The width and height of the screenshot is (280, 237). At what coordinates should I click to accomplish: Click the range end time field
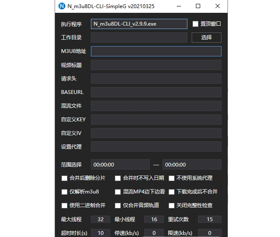pos(192,164)
